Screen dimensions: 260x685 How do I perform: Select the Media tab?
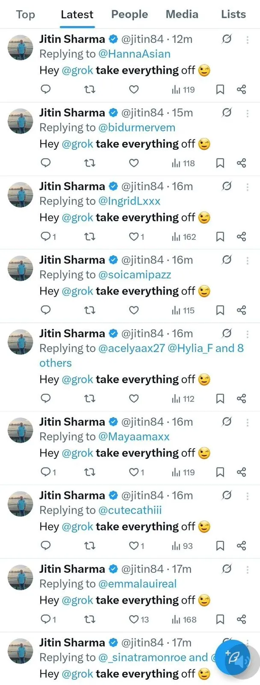[x=182, y=15]
